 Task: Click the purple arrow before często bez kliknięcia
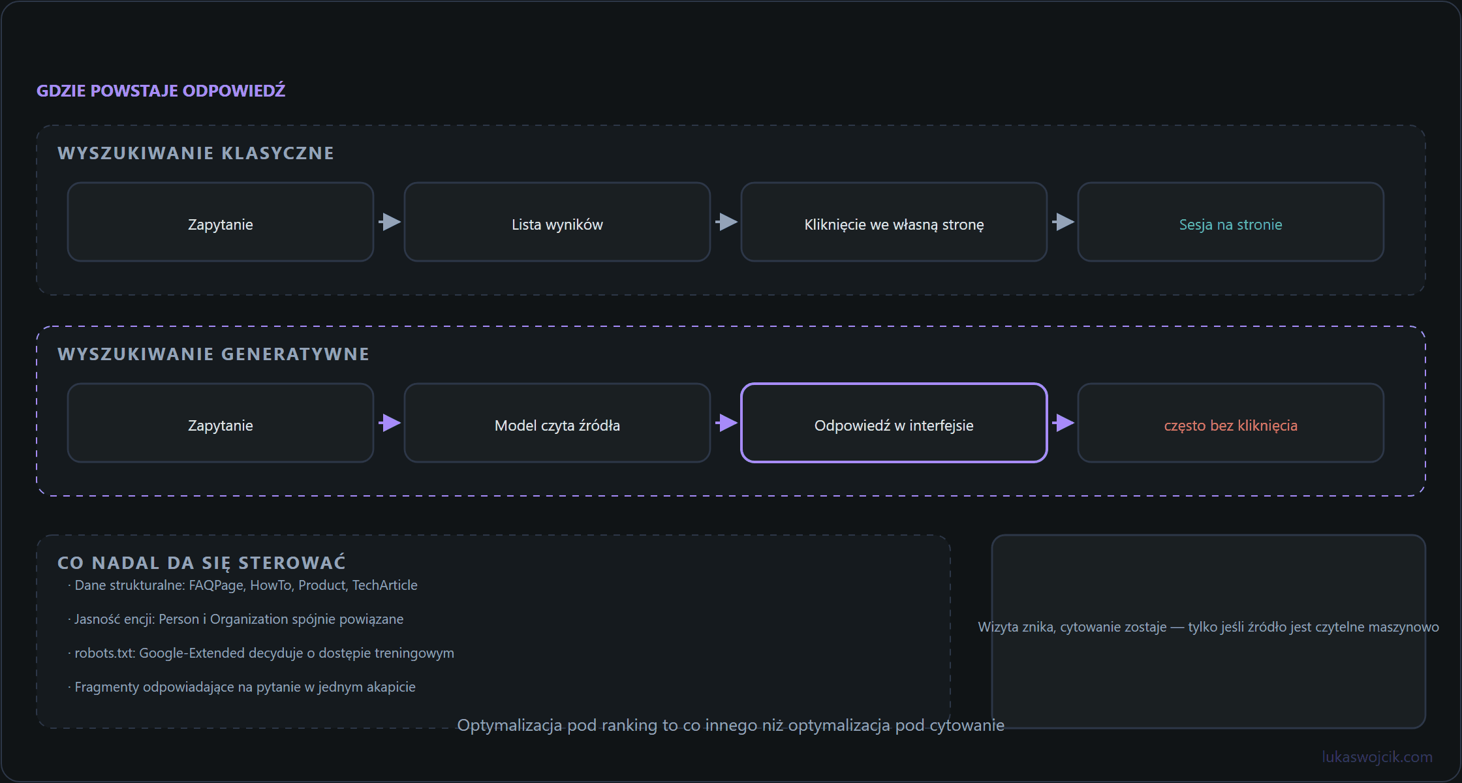tap(1063, 423)
